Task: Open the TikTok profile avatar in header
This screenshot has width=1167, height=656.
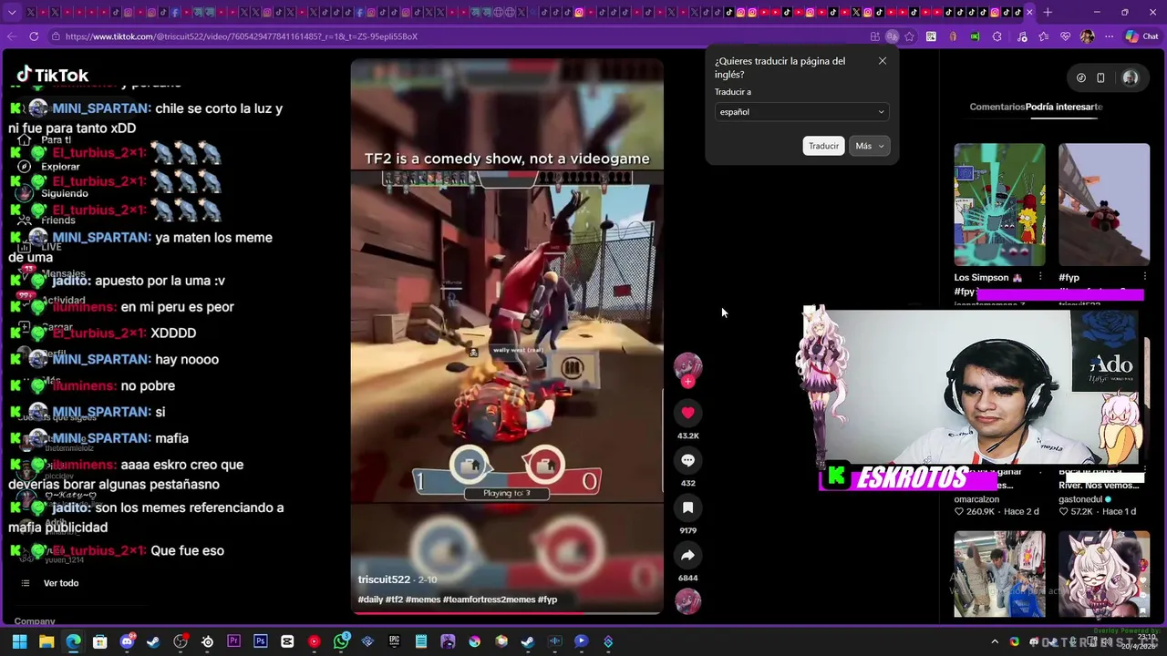Action: (1130, 78)
